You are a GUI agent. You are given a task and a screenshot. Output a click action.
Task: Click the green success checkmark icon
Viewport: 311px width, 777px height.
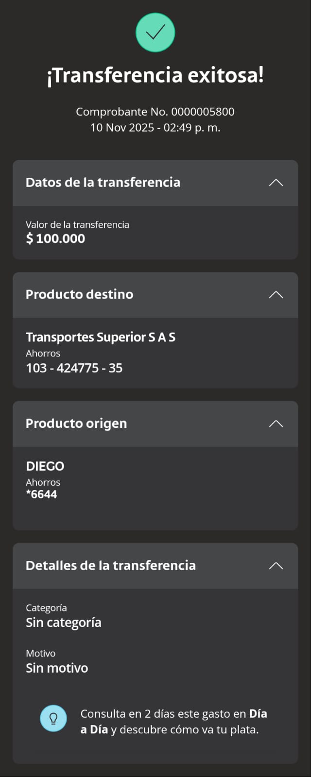pos(155,33)
